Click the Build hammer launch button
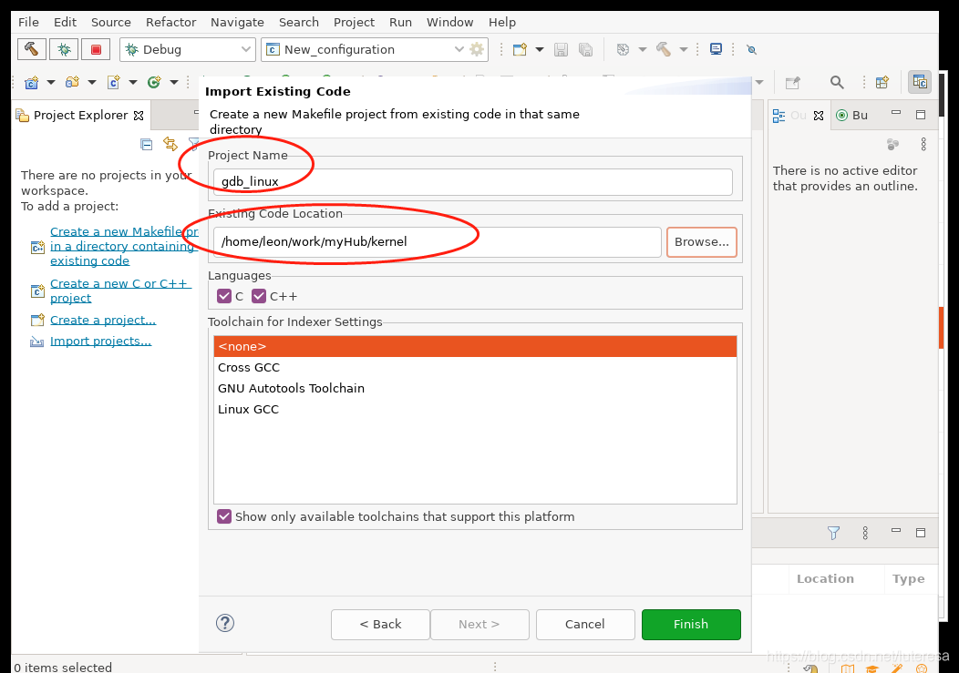The image size is (959, 673). pyautogui.click(x=31, y=49)
